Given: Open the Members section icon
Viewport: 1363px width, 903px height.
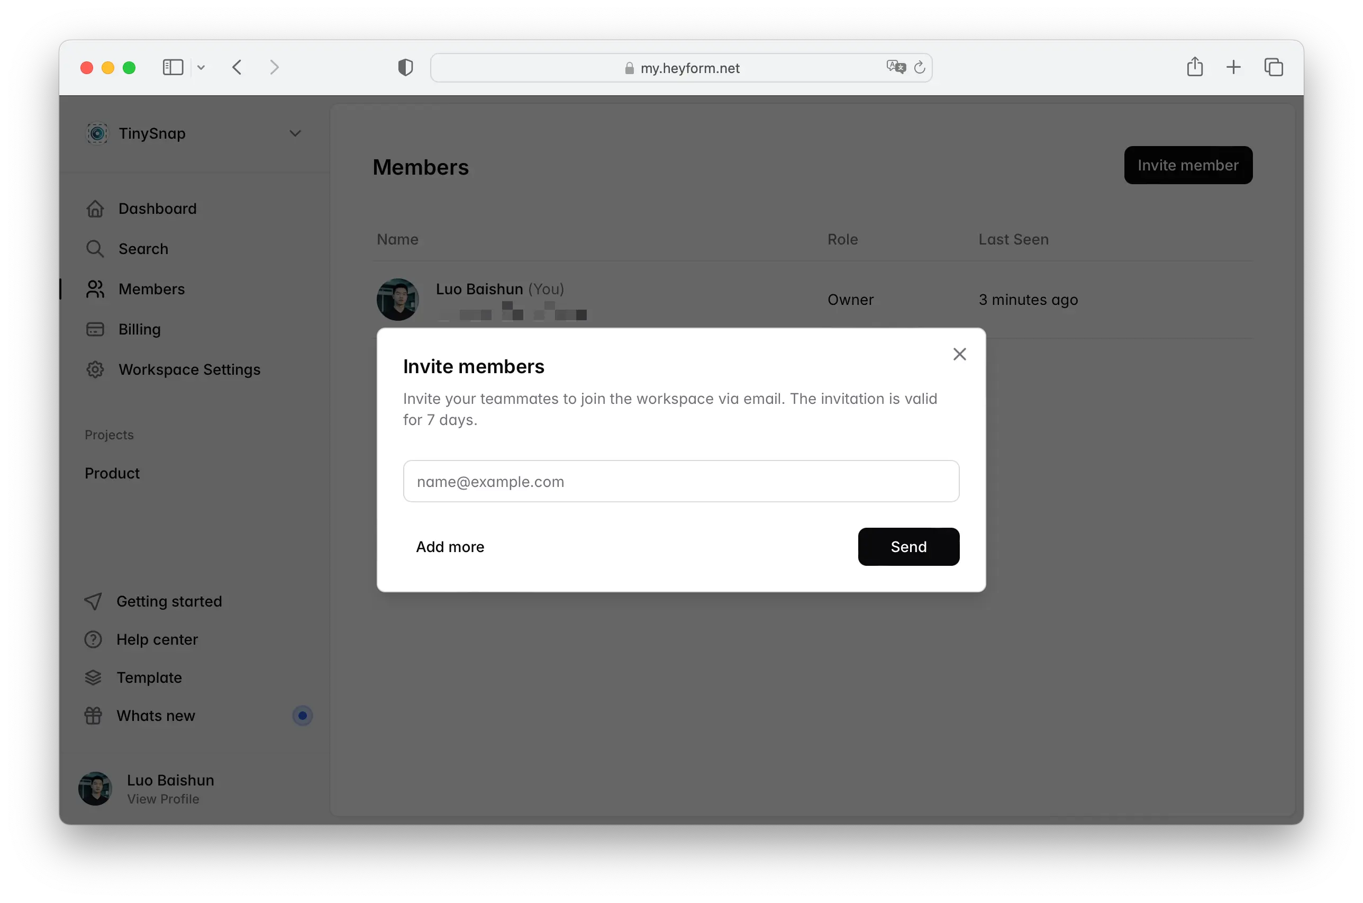Looking at the screenshot, I should point(95,288).
